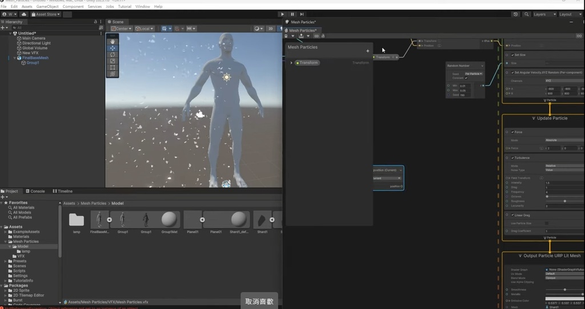This screenshot has width=585, height=309.
Task: Open the GameObject menu
Action: pos(47,6)
